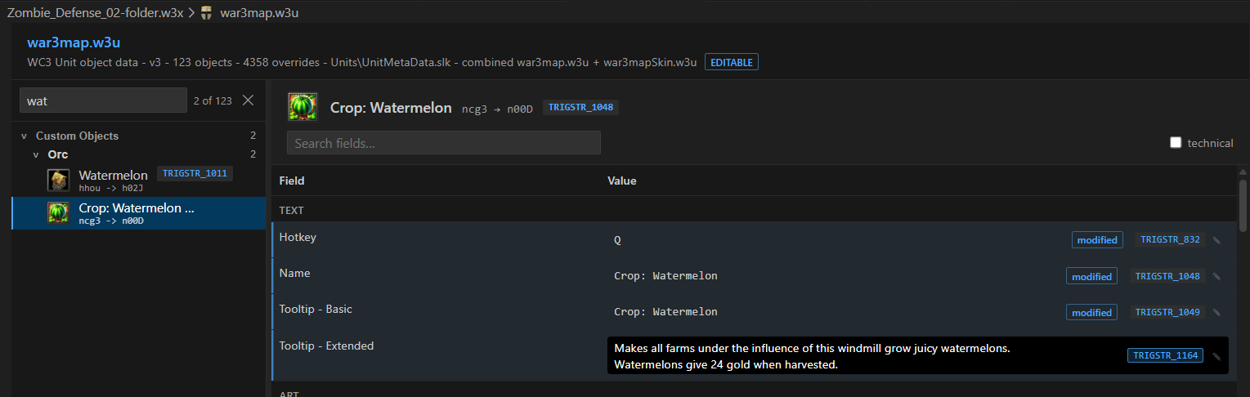Image resolution: width=1250 pixels, height=397 pixels.
Task: Open the Zombie_Defense_02-folder.w3x breadcrumb
Action: coord(95,13)
